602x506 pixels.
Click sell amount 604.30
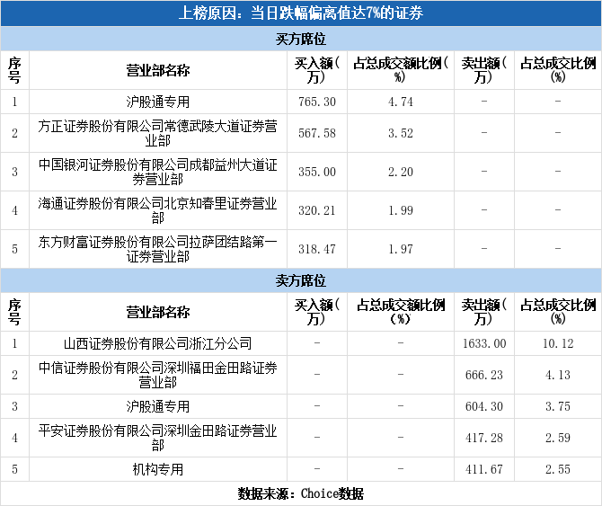484,406
